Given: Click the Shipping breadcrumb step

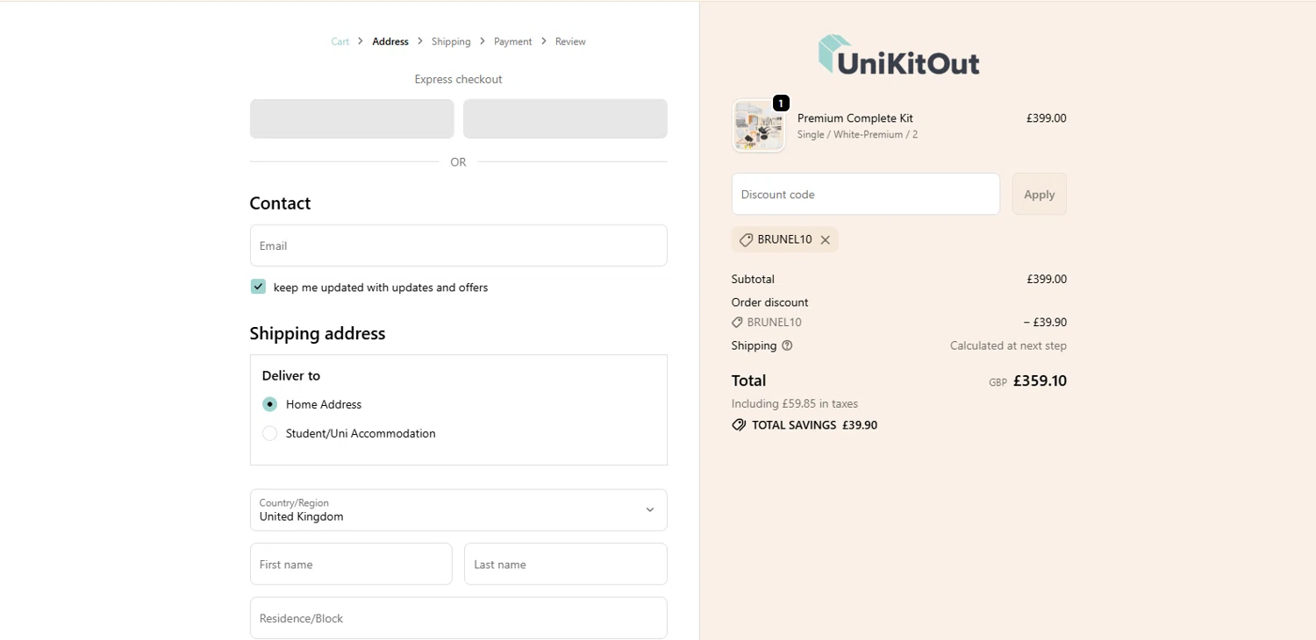Looking at the screenshot, I should [451, 41].
